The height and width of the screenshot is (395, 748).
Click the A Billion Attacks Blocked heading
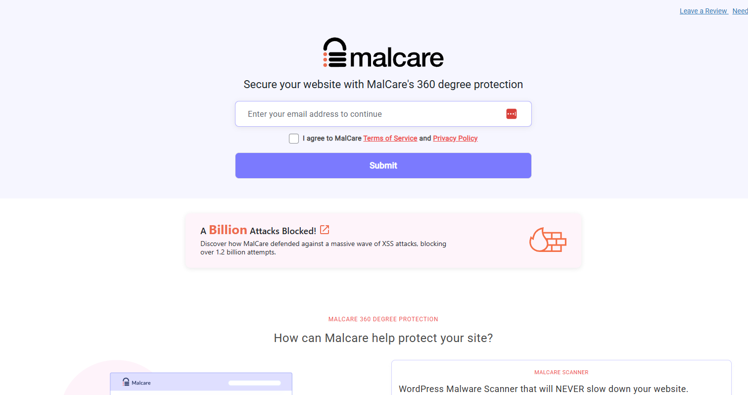(x=258, y=230)
